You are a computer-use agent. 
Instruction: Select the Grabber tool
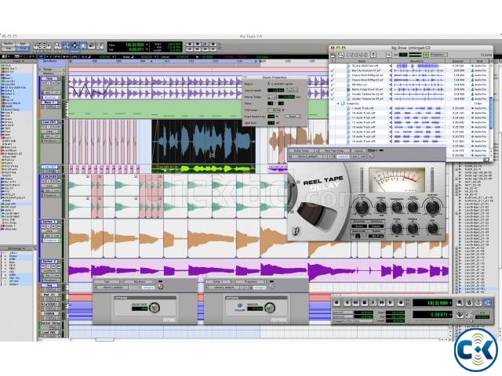83,45
